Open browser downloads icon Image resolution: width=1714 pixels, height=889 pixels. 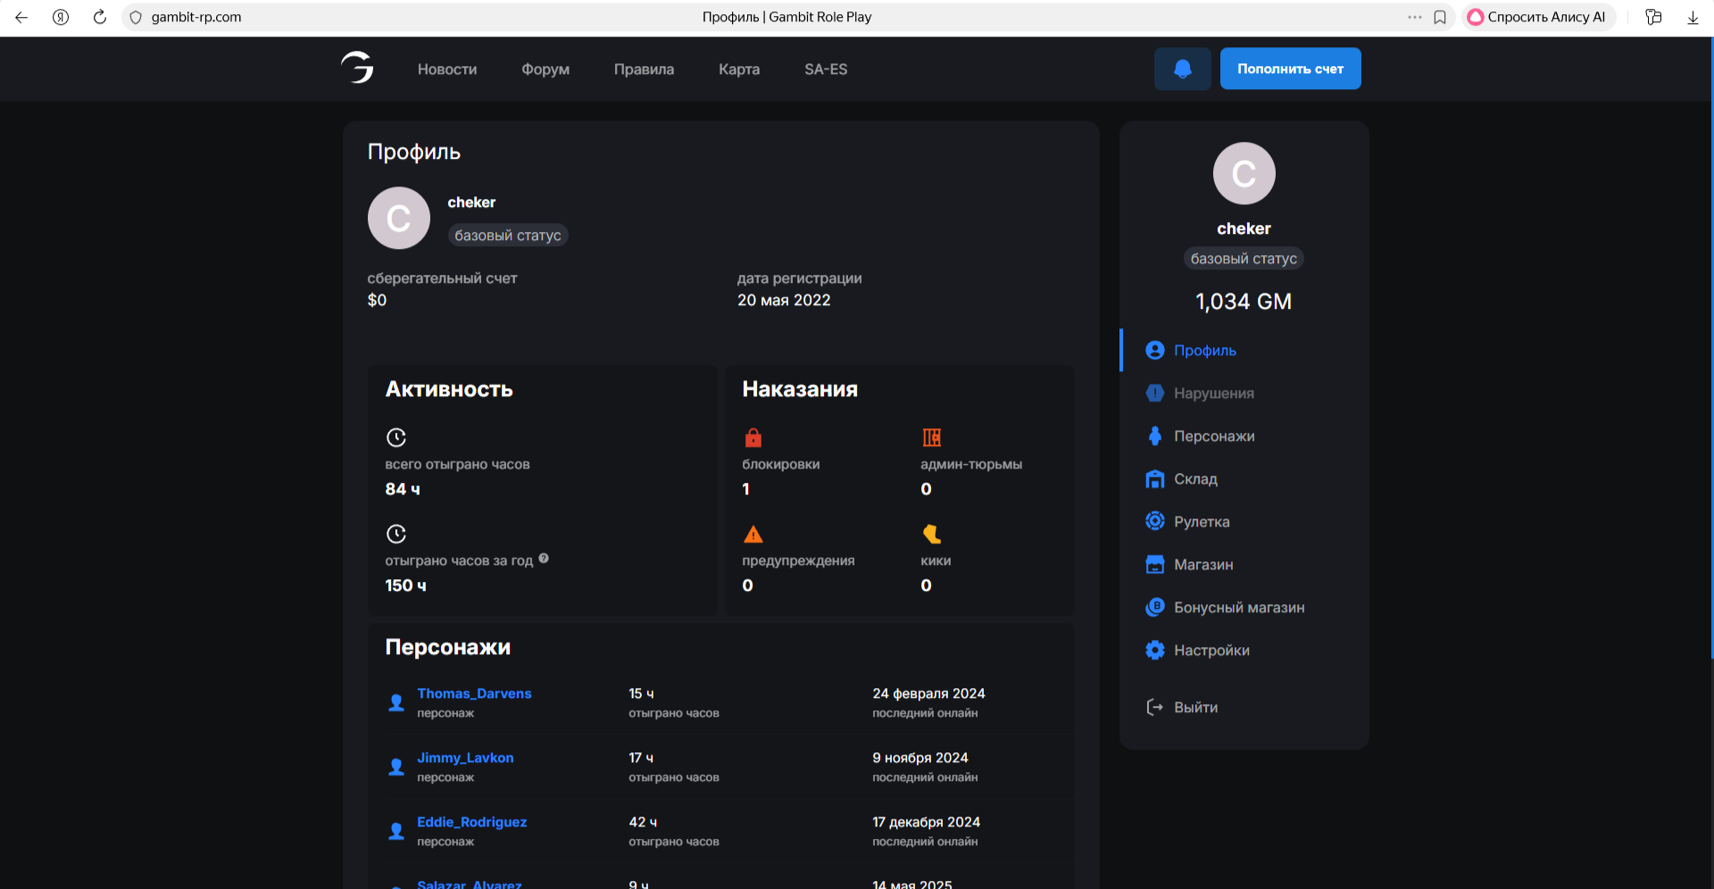point(1693,17)
